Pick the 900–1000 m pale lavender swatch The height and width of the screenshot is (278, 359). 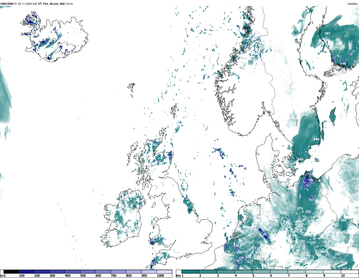point(149,272)
